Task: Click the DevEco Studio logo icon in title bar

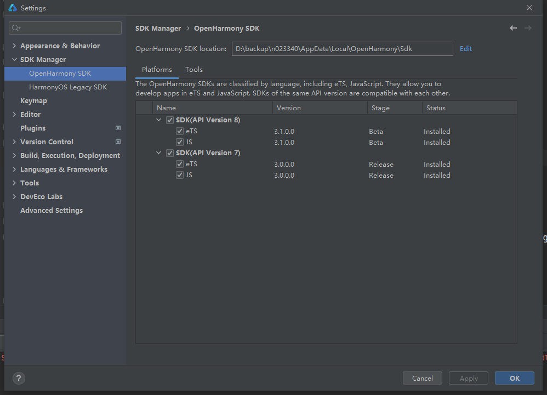Action: (x=13, y=8)
